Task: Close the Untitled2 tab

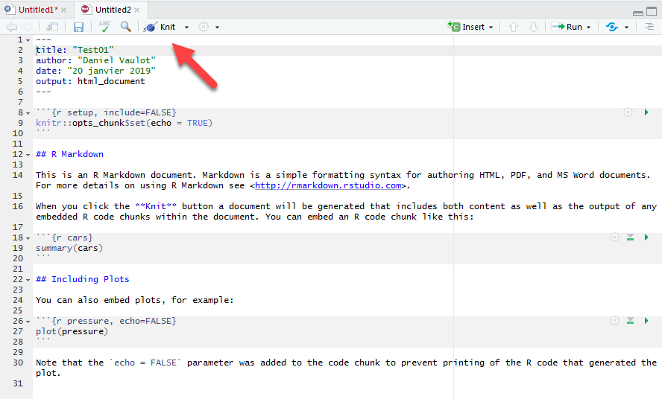Action: [x=136, y=10]
